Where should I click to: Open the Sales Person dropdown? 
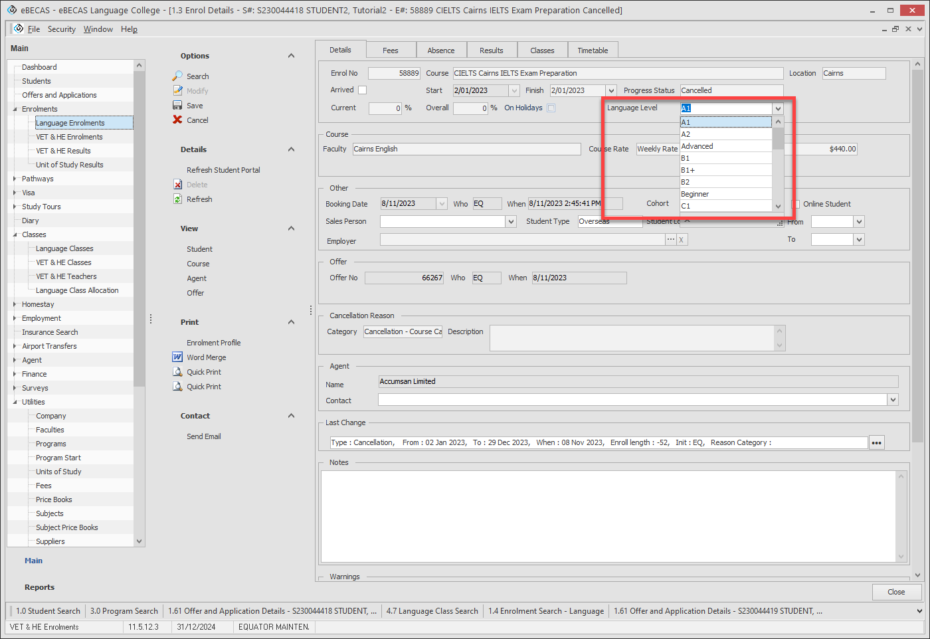pyautogui.click(x=511, y=222)
